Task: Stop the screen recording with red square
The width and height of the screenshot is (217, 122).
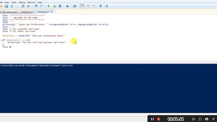Action: pyautogui.click(x=159, y=119)
